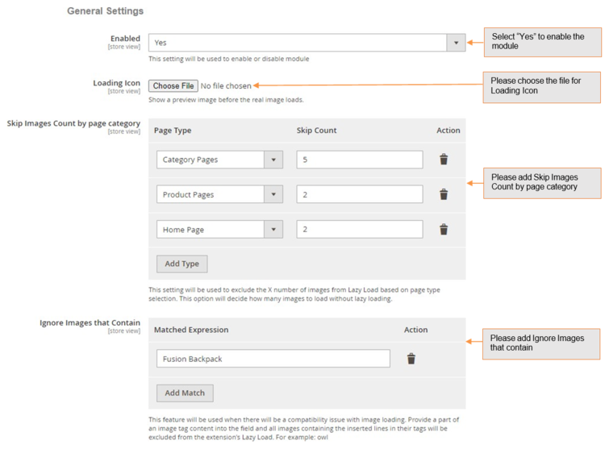
Task: Expand the Home Page page type dropdown
Action: point(273,230)
